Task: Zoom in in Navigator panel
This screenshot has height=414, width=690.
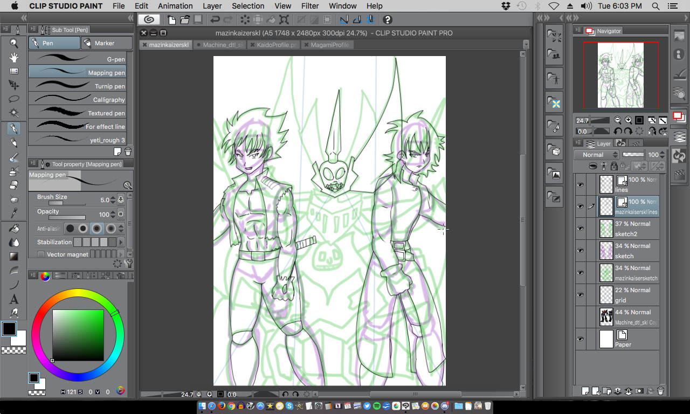Action: (x=629, y=120)
